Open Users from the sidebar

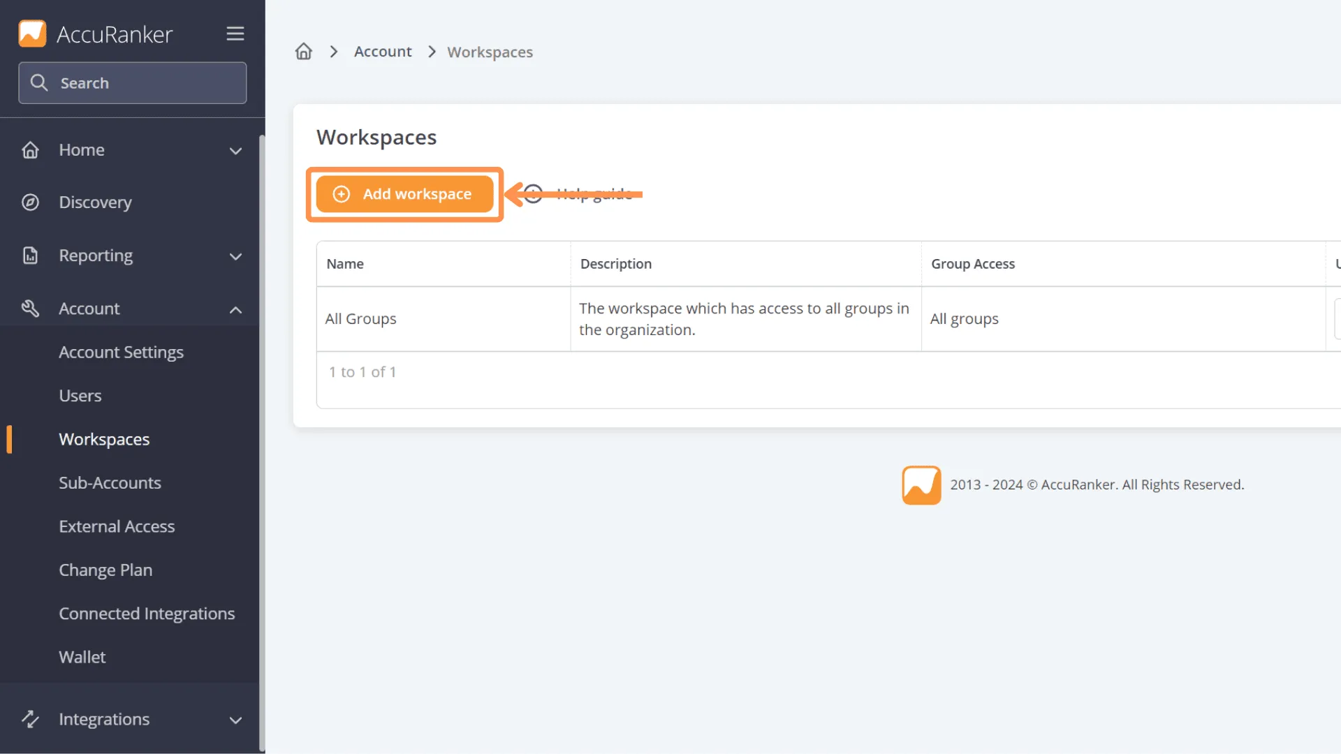(x=80, y=395)
